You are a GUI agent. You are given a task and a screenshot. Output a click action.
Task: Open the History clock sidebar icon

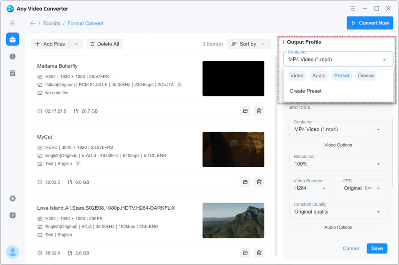(x=12, y=56)
